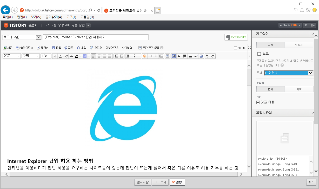Viewport: 319px width, 189px height.
Task: Click the 미리보기 preview button
Action: pyautogui.click(x=160, y=182)
